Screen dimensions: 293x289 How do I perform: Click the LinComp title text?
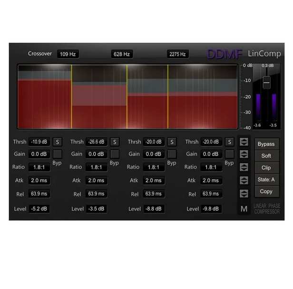(x=264, y=53)
